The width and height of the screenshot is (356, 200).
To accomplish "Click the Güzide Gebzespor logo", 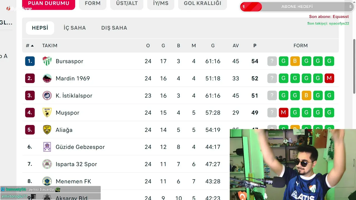I will point(47,147).
